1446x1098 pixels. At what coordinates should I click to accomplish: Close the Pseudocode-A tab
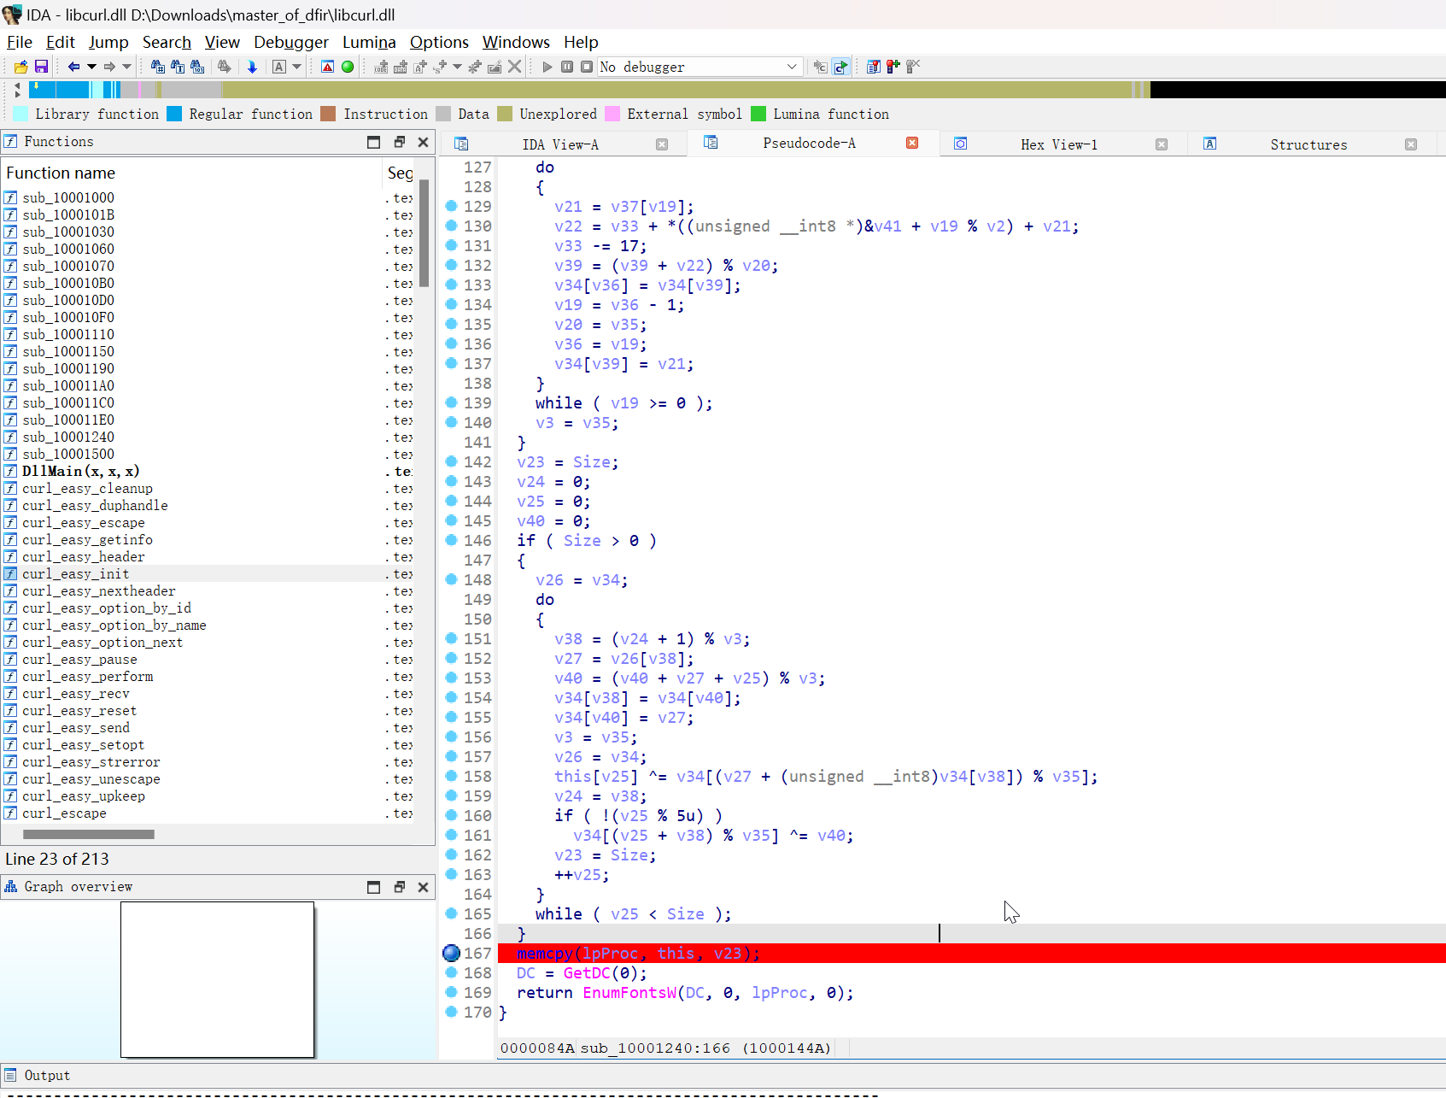[x=912, y=143]
